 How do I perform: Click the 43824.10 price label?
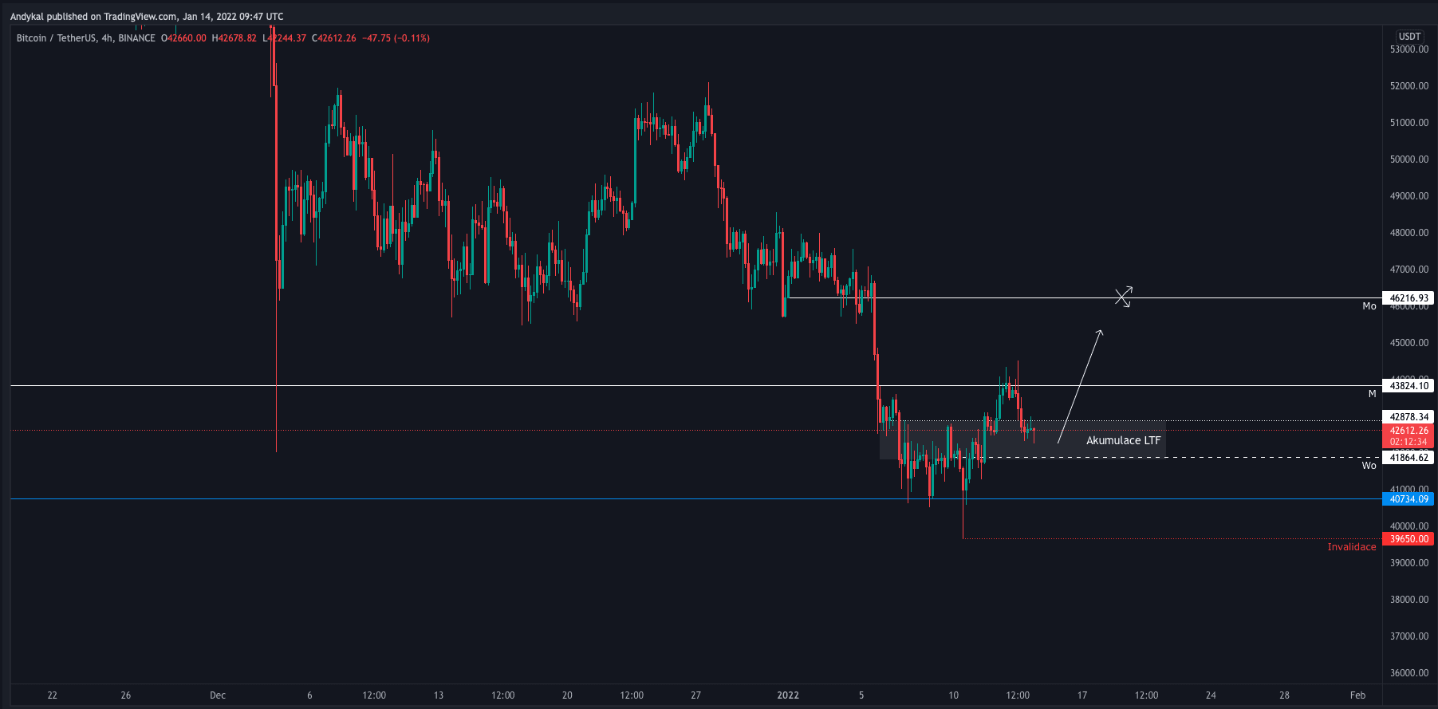pos(1408,386)
